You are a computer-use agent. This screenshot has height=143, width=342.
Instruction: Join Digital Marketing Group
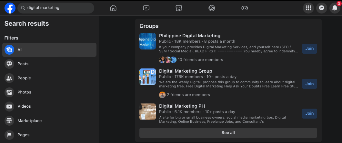coord(309,84)
